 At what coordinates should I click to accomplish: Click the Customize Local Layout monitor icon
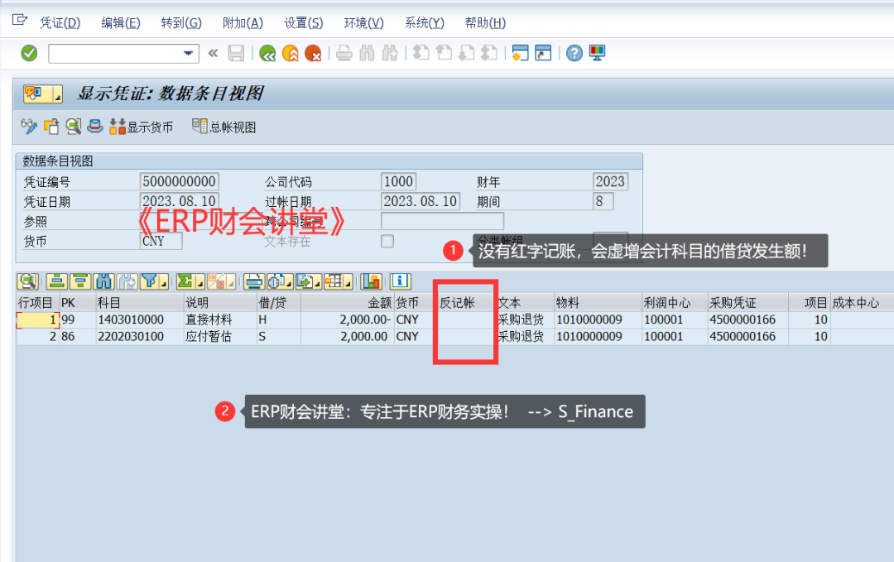597,54
